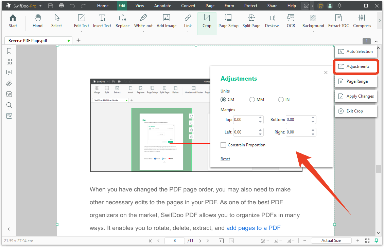This screenshot has width=384, height=247.
Task: Click the vertical scrollbar thumb
Action: 378,169
